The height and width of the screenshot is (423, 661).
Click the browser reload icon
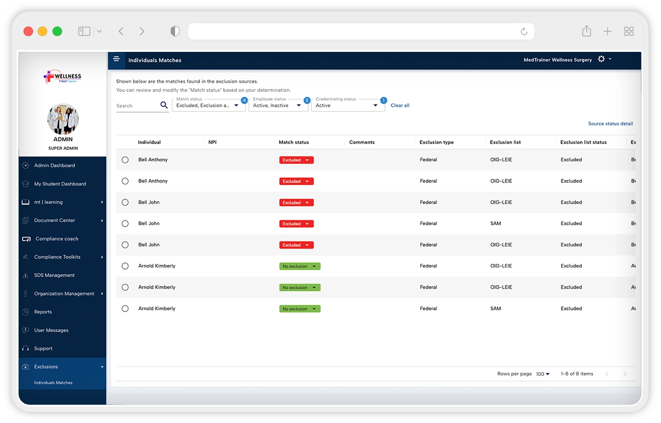524,32
